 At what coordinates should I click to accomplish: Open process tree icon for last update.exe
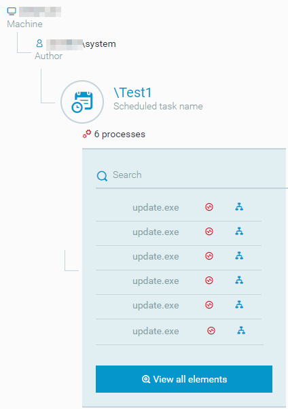tap(241, 330)
